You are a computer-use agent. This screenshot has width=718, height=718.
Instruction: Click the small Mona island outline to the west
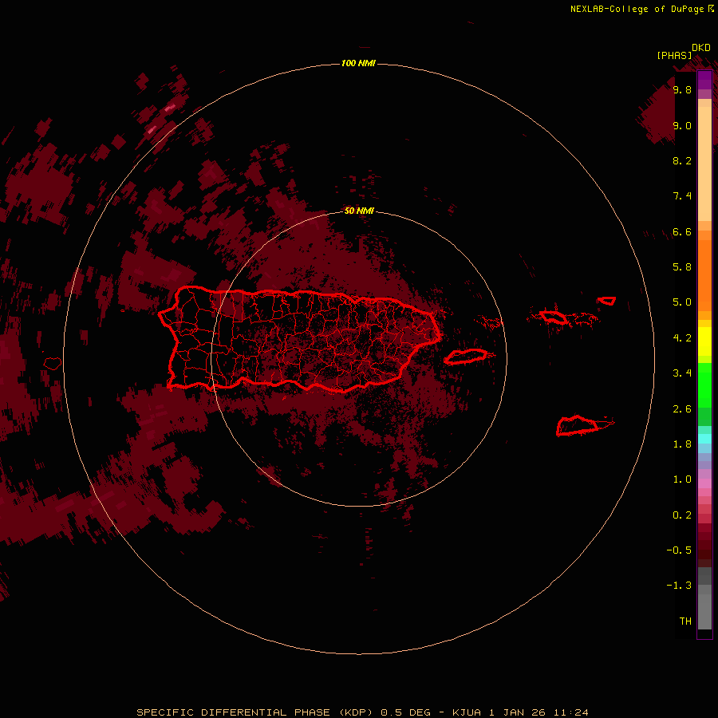(53, 364)
